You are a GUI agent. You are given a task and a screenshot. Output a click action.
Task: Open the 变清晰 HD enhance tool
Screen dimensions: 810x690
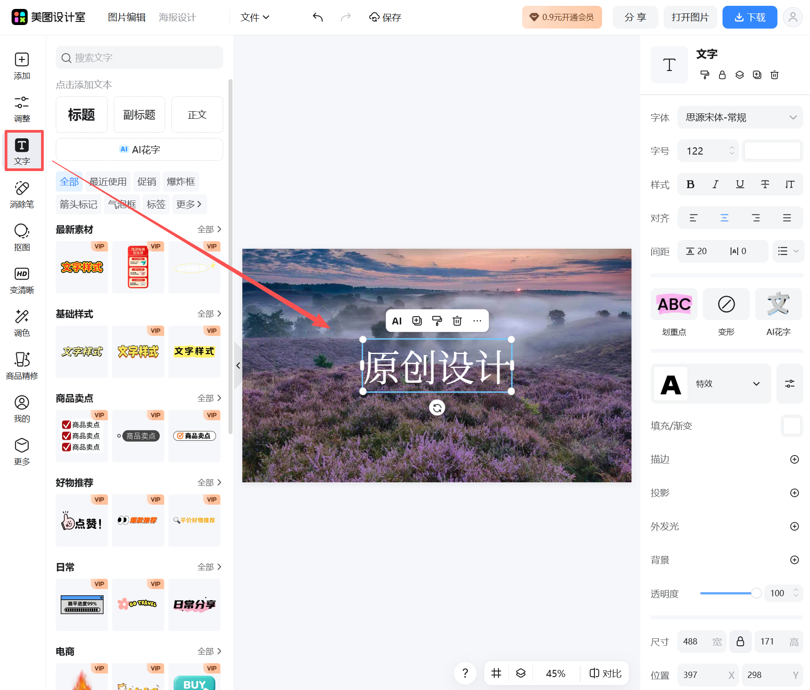pyautogui.click(x=22, y=280)
